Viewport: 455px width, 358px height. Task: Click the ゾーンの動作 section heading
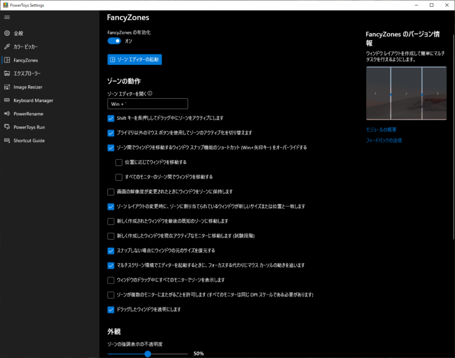pyautogui.click(x=124, y=81)
